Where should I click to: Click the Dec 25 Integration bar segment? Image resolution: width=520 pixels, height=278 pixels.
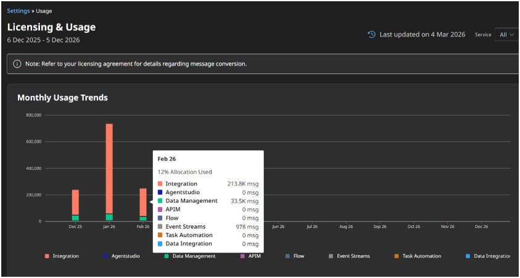click(x=76, y=203)
